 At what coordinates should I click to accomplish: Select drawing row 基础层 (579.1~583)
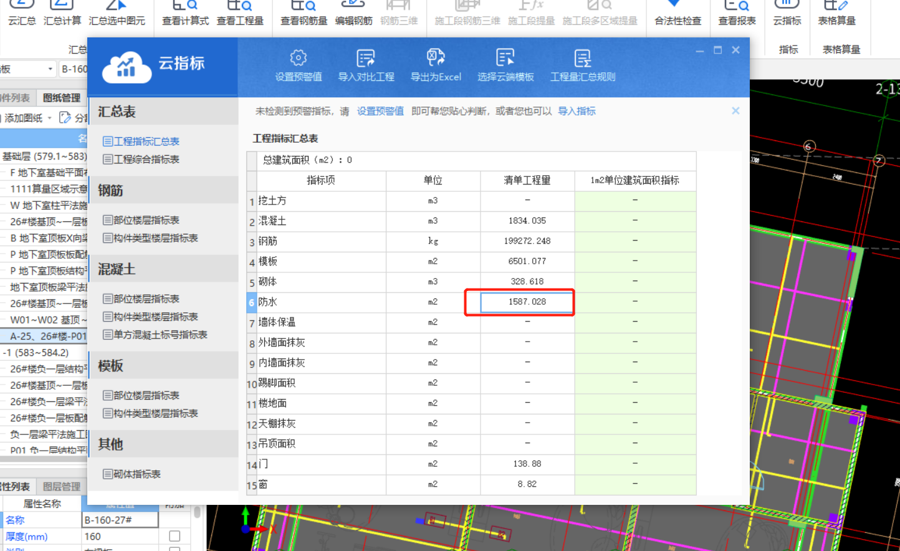coord(44,156)
